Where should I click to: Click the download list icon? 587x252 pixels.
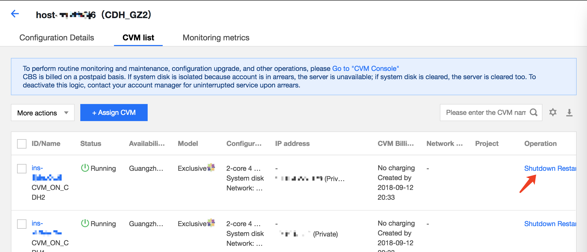coord(569,113)
